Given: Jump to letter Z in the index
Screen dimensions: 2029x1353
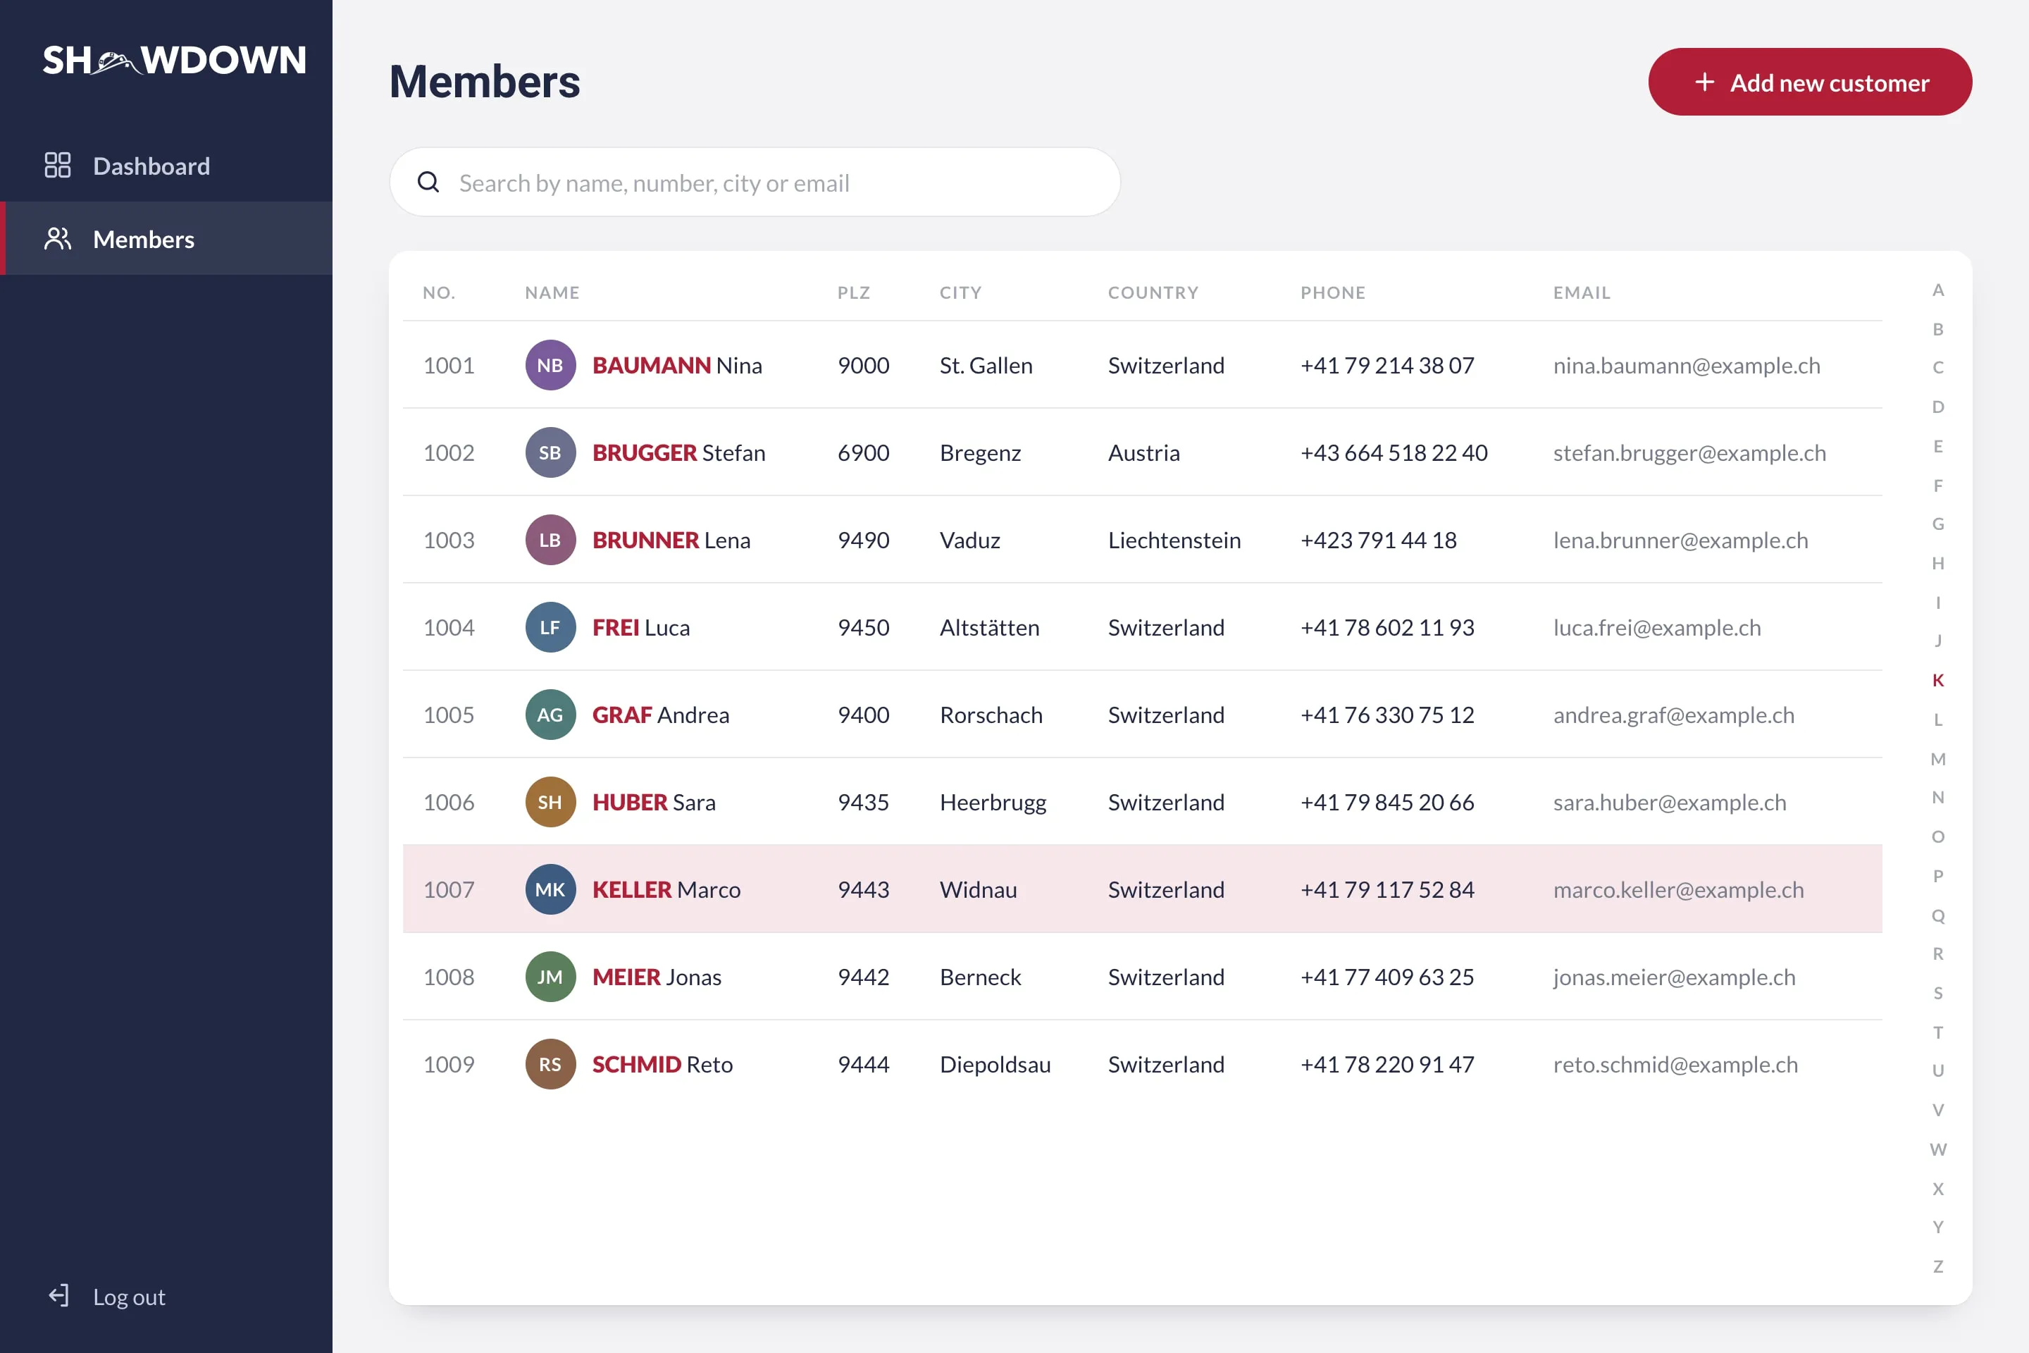Looking at the screenshot, I should click(1938, 1267).
